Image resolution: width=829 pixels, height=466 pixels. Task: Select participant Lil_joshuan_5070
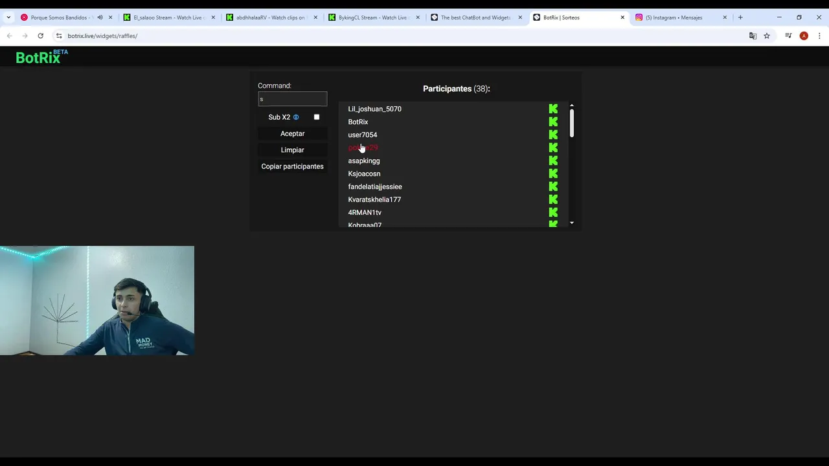click(374, 109)
